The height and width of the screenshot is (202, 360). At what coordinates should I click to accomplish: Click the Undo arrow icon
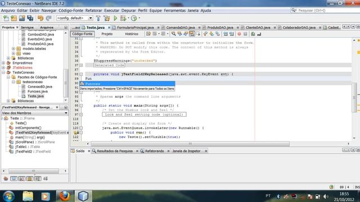40,18
